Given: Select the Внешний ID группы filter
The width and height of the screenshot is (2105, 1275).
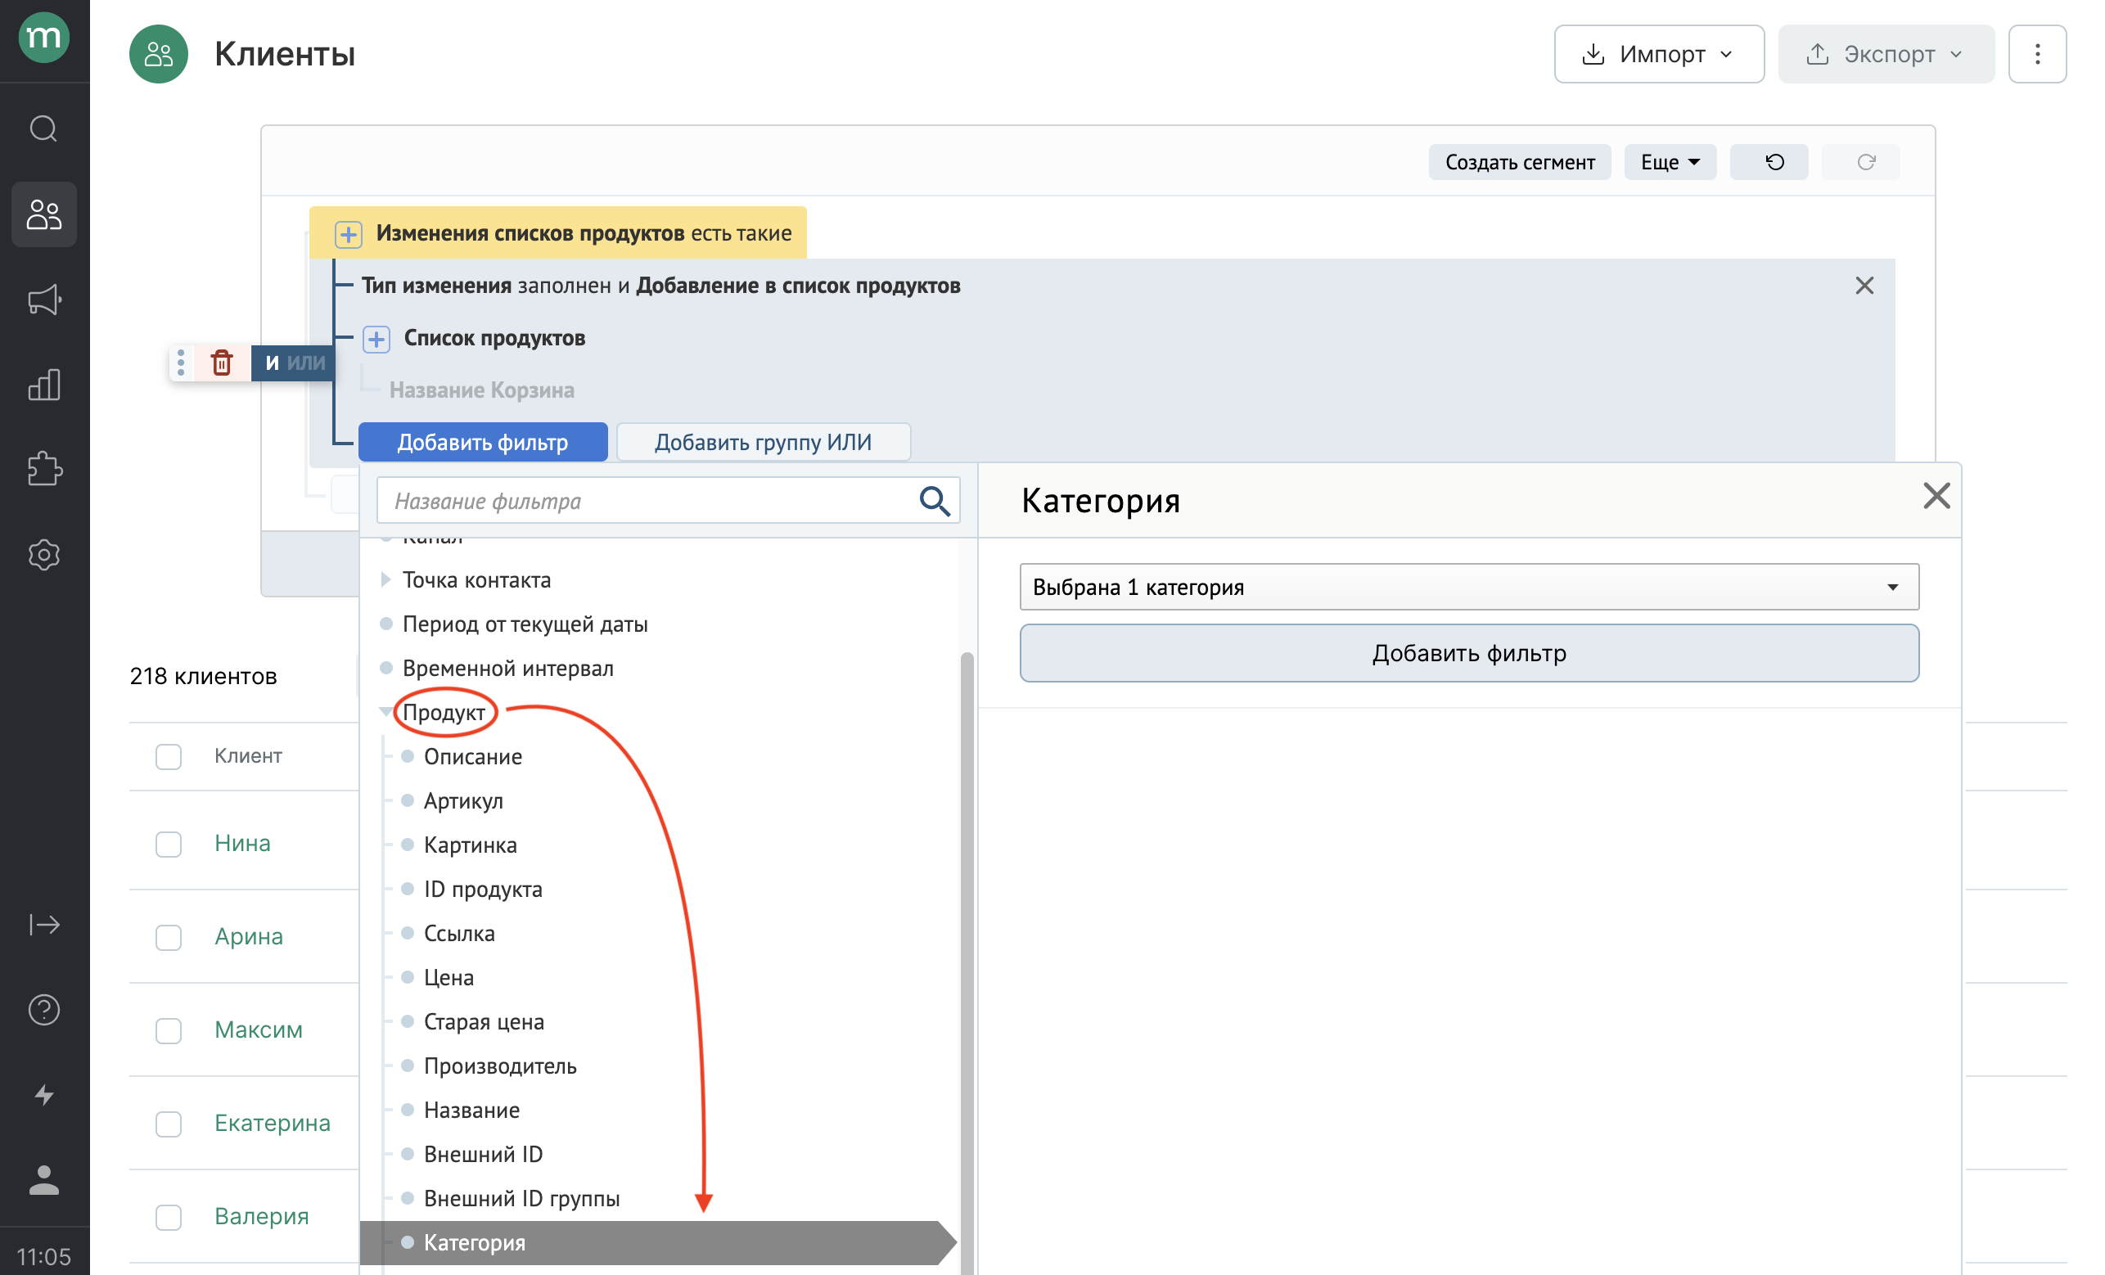Looking at the screenshot, I should [521, 1198].
